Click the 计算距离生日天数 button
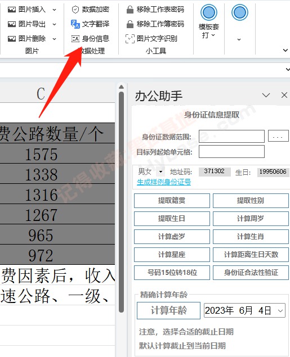The image size is (290, 357). point(251,255)
